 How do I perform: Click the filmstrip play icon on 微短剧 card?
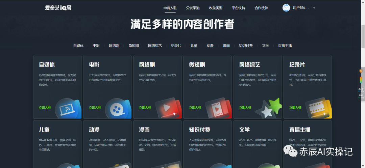[x=218, y=109]
